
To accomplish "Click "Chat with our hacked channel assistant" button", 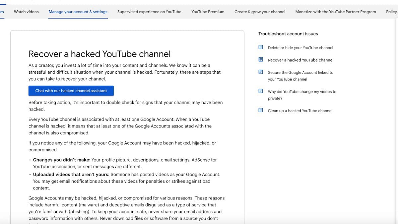I will pos(71,90).
